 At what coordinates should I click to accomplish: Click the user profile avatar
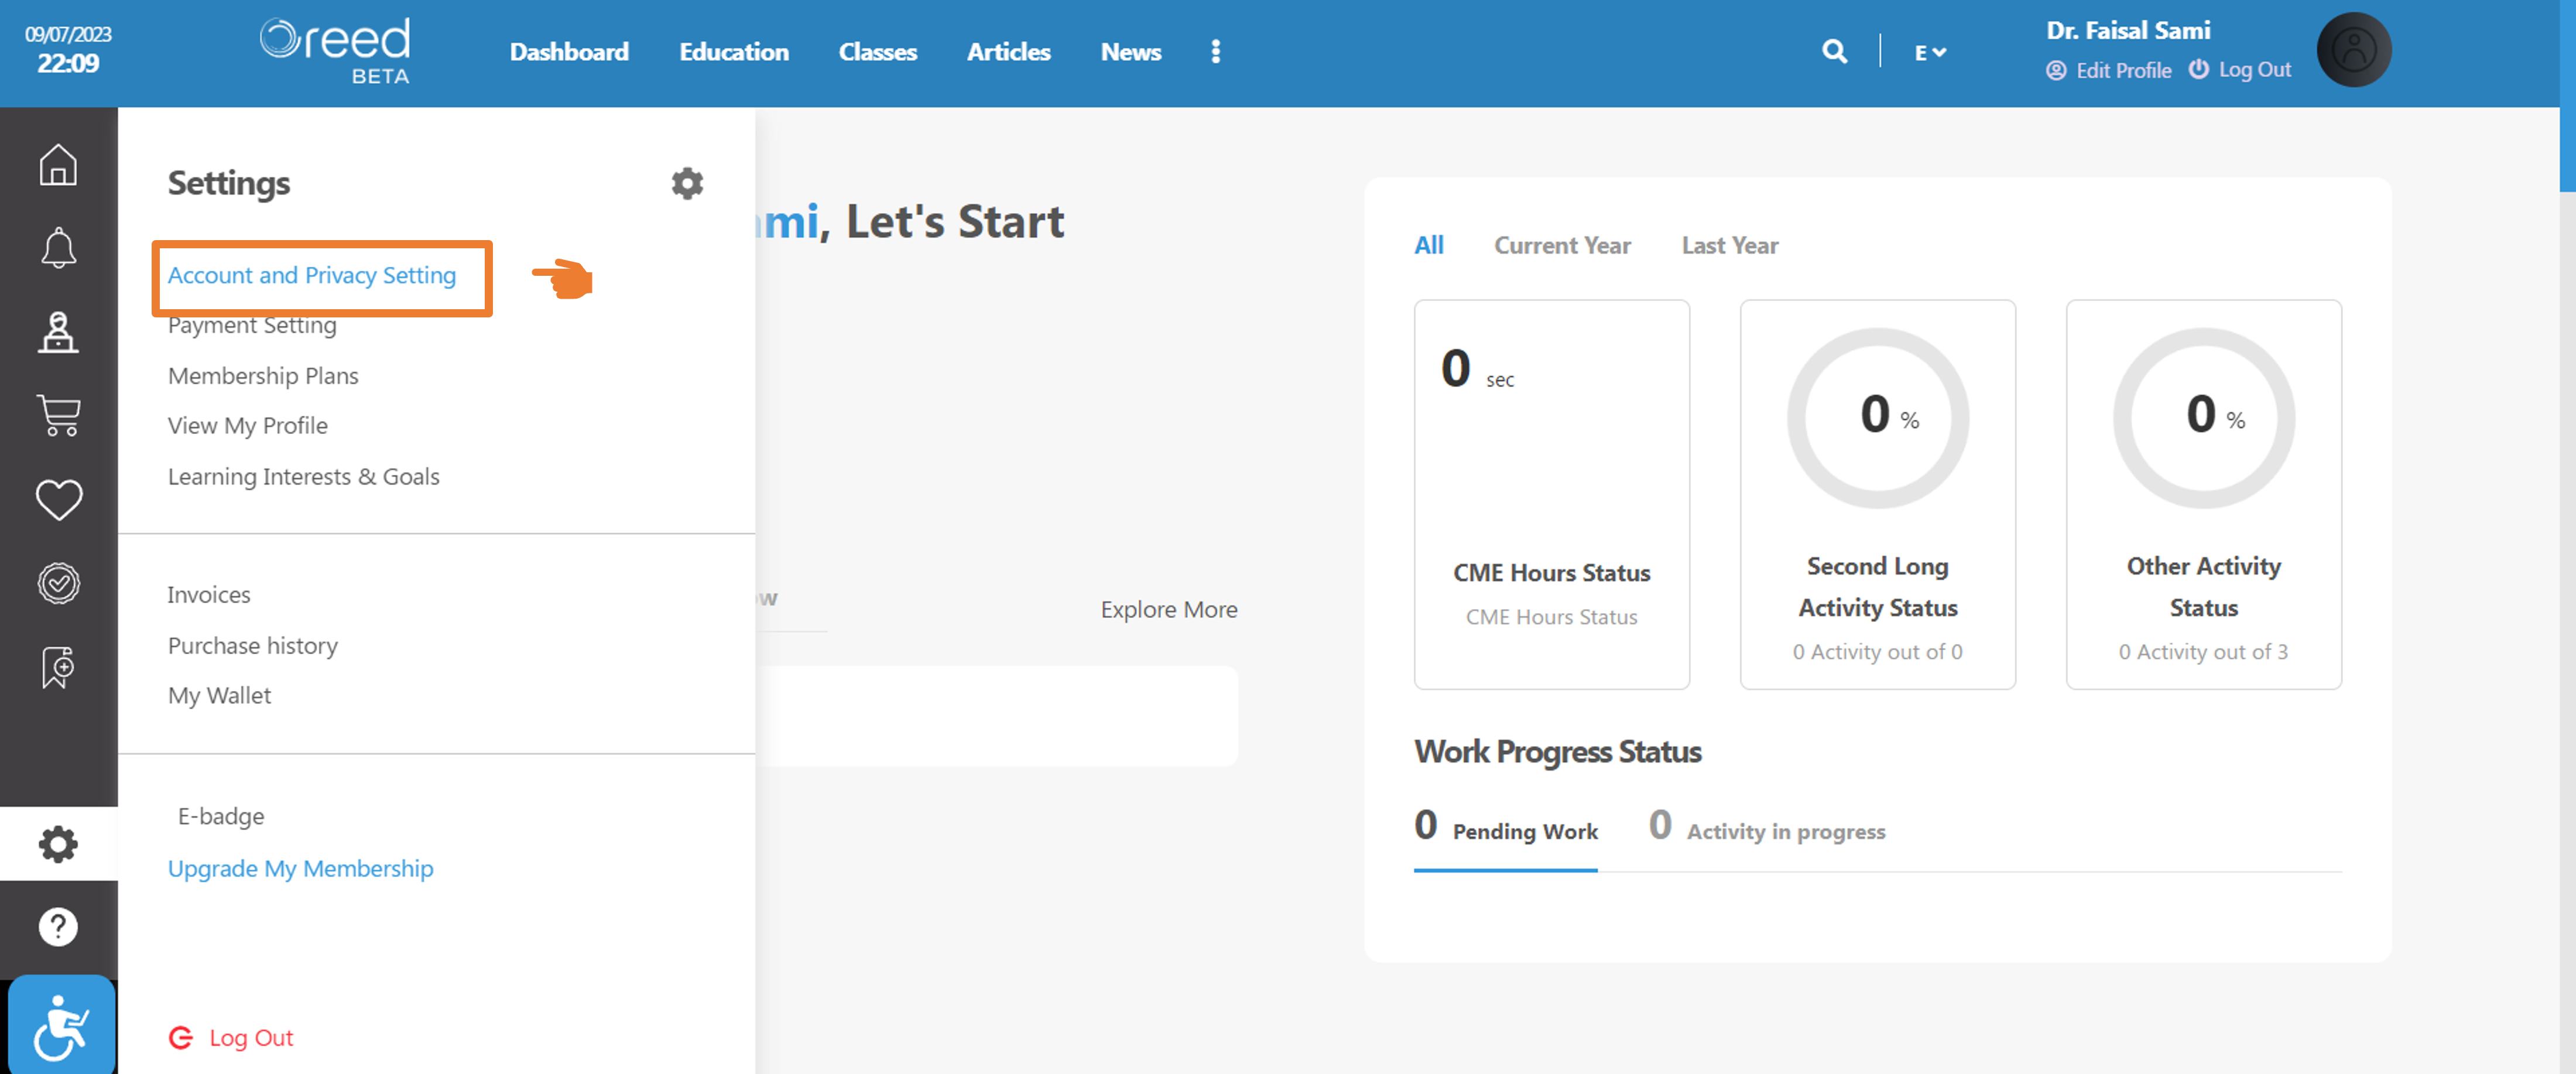(x=2353, y=49)
